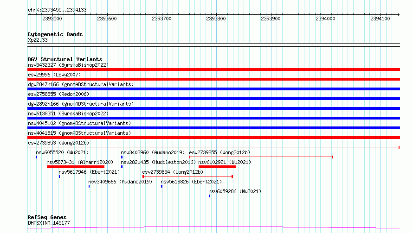The width and height of the screenshot is (413, 233).
Task: Click the blue marker under nsv6059286
Action: (x=209, y=196)
